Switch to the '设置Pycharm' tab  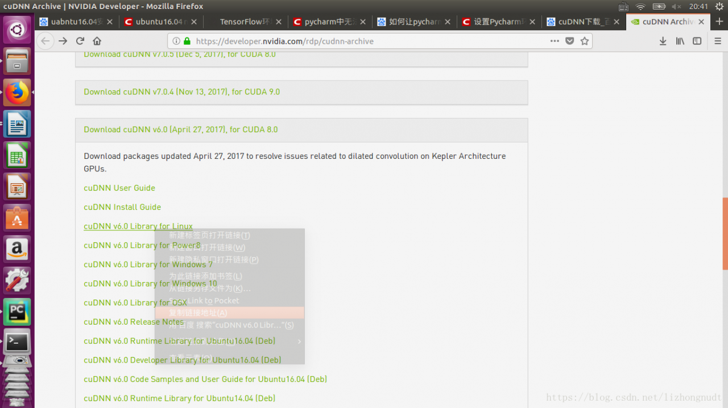tap(499, 22)
